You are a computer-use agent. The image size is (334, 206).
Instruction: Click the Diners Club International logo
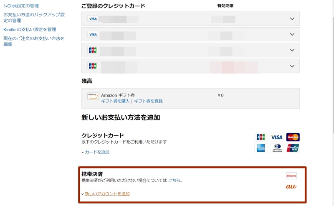coord(277,148)
